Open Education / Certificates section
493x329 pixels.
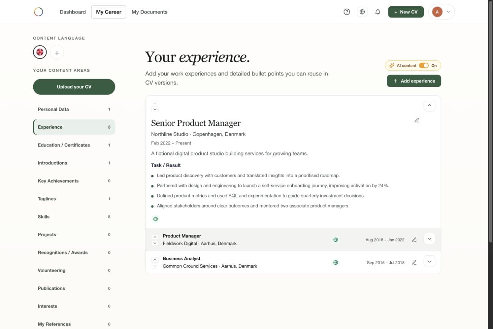click(x=74, y=145)
